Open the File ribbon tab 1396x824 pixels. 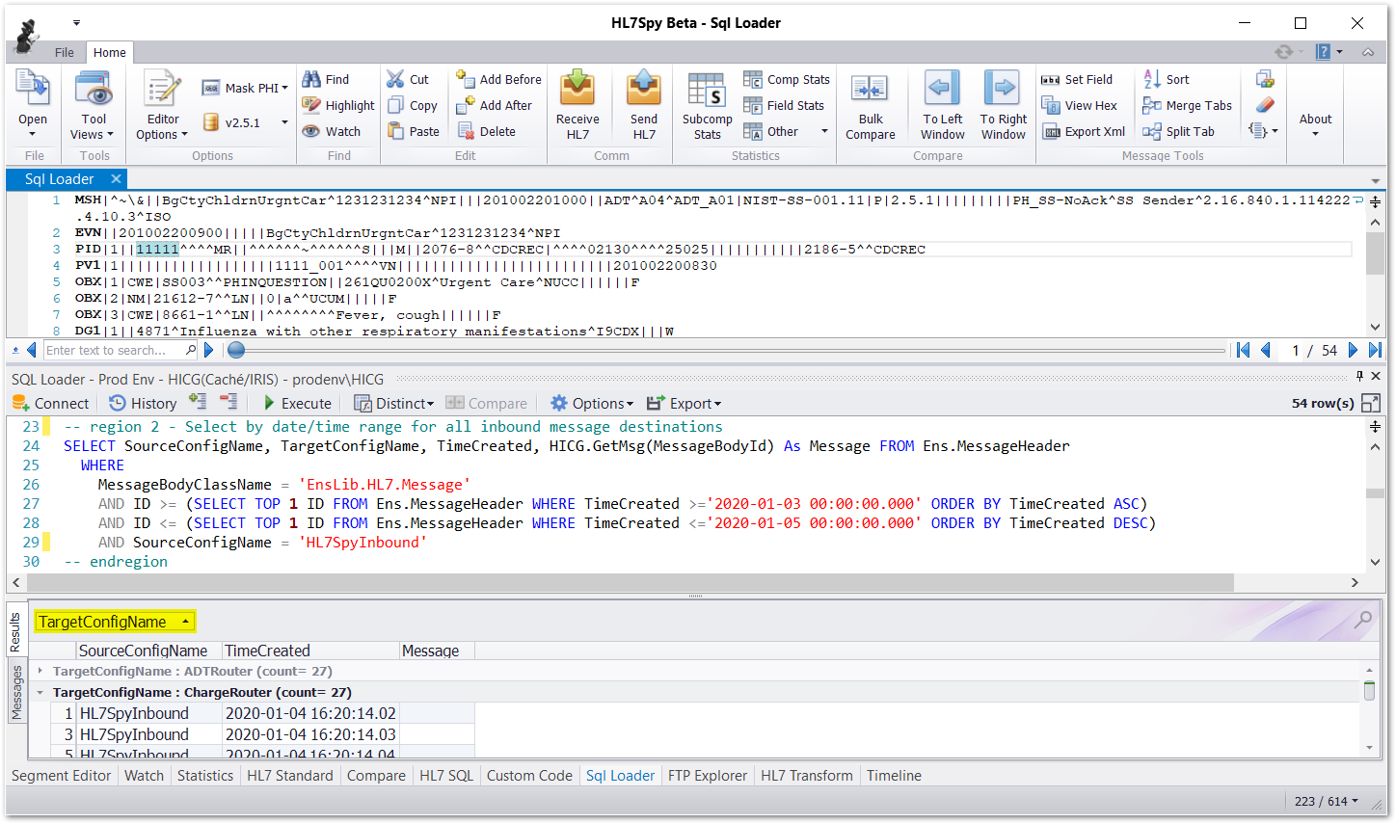[x=65, y=52]
